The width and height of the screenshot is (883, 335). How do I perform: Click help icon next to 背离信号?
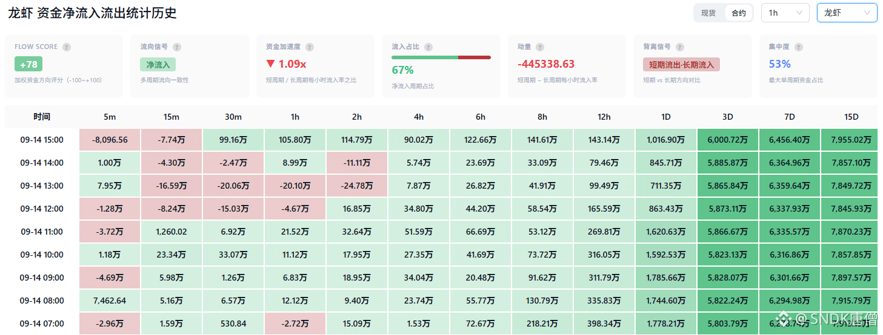tap(679, 47)
